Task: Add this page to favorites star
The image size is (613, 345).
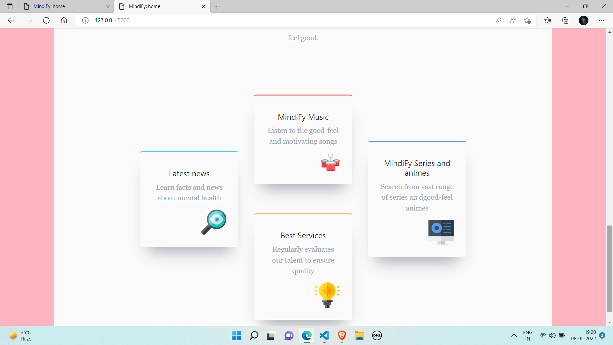Action: tap(527, 20)
